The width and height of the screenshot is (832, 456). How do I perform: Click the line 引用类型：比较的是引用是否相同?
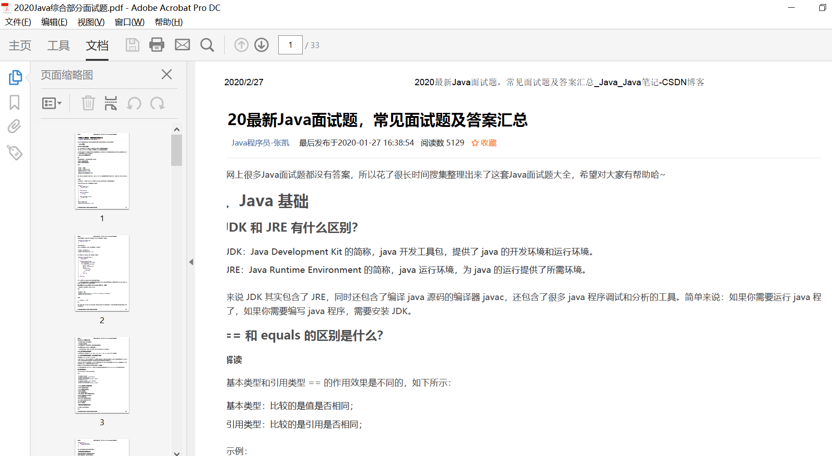point(295,425)
